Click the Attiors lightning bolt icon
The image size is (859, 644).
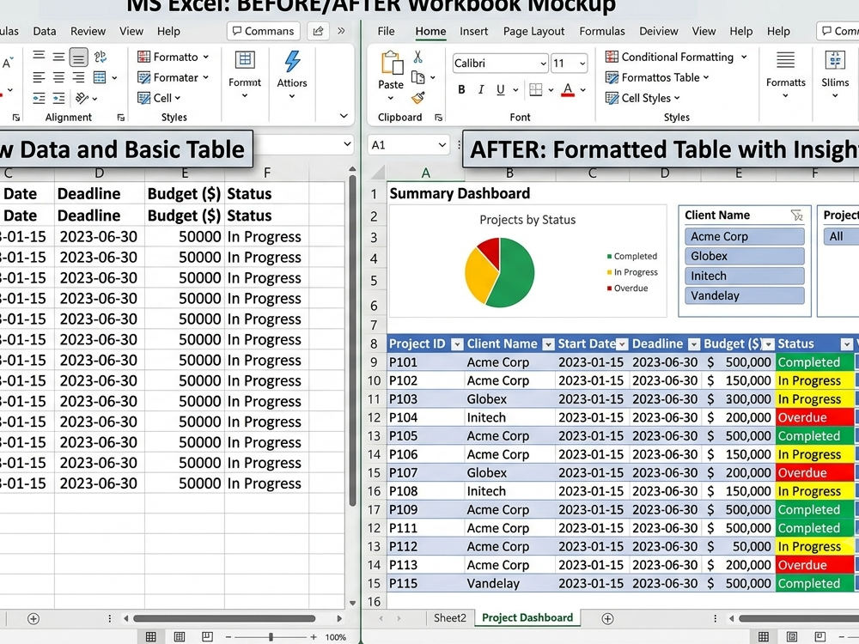[292, 61]
